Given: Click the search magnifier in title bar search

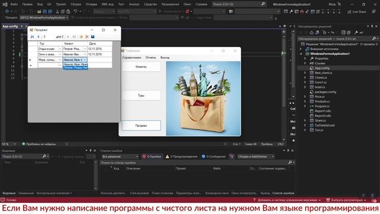Looking at the screenshot, I should 263,4.
